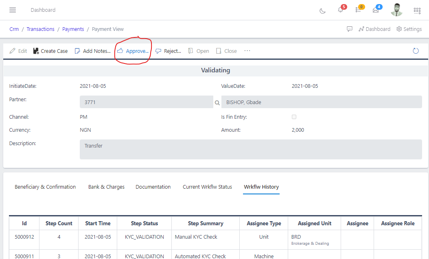Viewport: 429px width, 259px height.
Task: Search Partner using the magnifier icon
Action: pos(217,102)
